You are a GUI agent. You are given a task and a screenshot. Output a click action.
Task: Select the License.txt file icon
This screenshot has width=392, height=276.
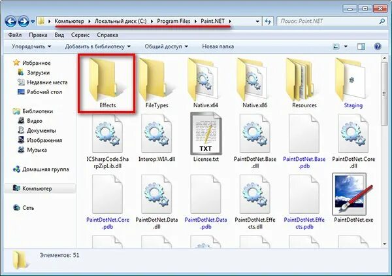(206, 133)
